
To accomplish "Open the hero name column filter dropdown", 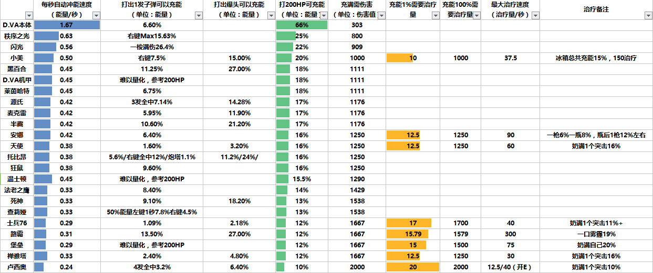I will click(x=29, y=16).
